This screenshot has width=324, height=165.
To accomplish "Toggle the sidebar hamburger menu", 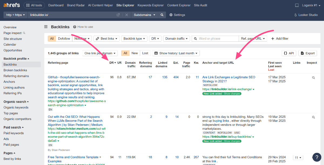I will click(46, 27).
